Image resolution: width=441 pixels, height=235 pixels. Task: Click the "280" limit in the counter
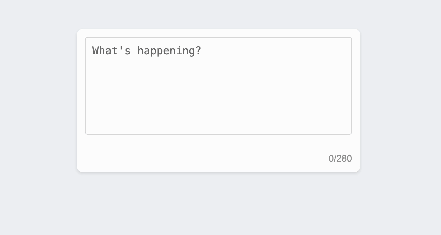pos(344,159)
